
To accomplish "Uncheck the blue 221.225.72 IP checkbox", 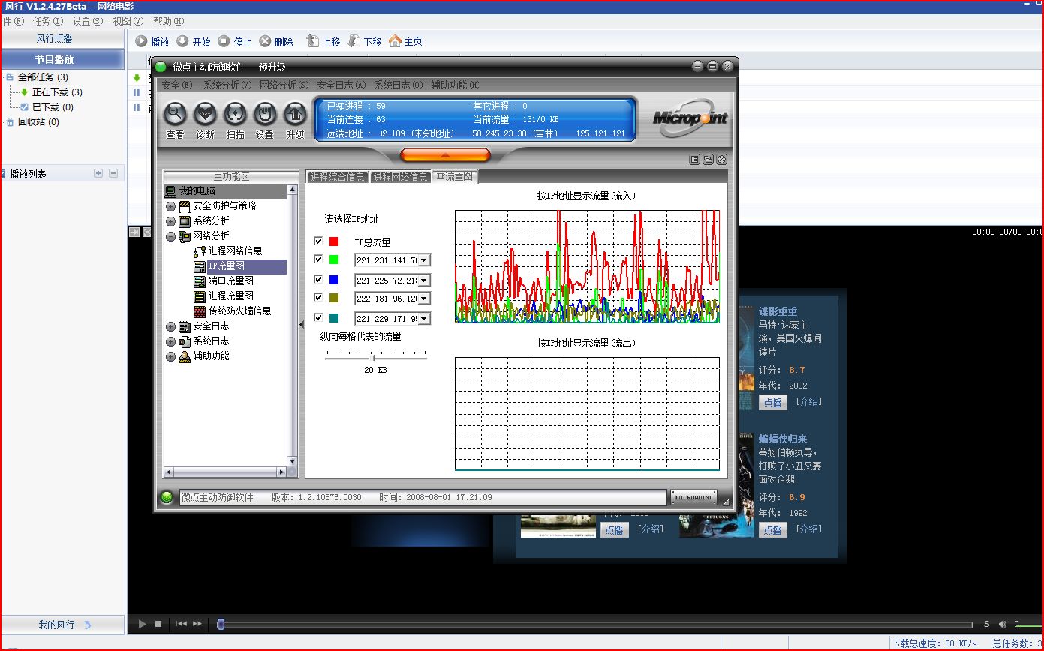I will click(318, 279).
